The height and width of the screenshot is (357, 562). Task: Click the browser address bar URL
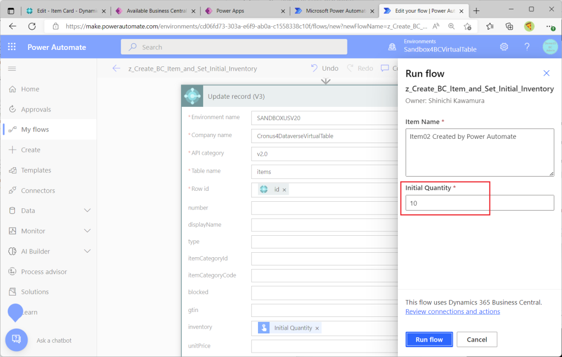pyautogui.click(x=246, y=26)
